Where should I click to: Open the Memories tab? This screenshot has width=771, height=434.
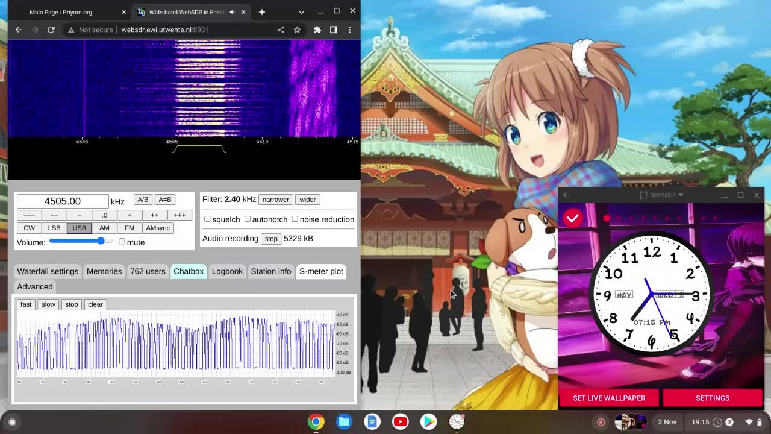(104, 271)
